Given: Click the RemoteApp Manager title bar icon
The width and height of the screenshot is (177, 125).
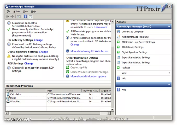Looking at the screenshot, I should (7, 6).
